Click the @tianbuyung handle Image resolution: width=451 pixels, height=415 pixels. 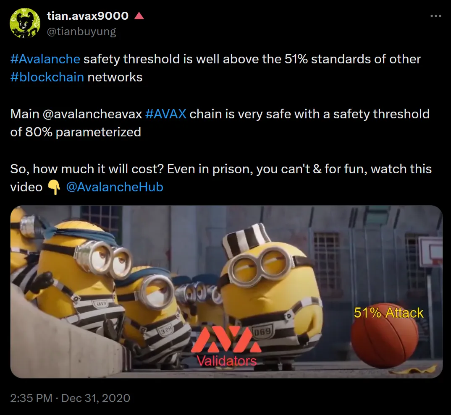pyautogui.click(x=81, y=31)
